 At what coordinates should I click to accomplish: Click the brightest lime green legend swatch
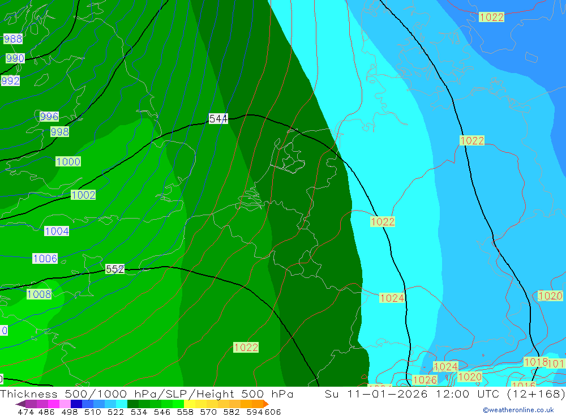178,404
